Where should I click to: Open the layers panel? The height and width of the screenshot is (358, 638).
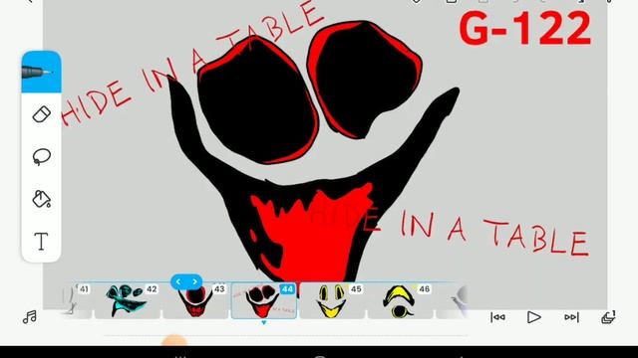click(609, 317)
